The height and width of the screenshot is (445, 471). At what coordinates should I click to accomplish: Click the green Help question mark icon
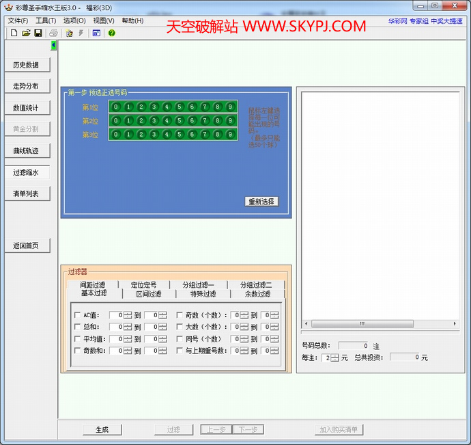pyautogui.click(x=112, y=33)
